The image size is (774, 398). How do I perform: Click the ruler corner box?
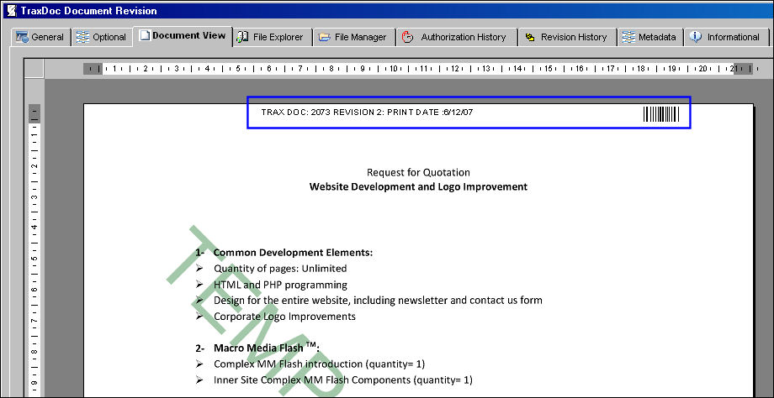coord(34,69)
